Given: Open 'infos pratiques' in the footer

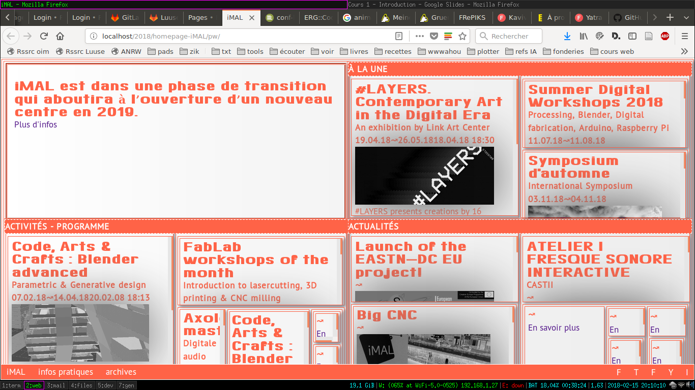Looking at the screenshot, I should [65, 372].
